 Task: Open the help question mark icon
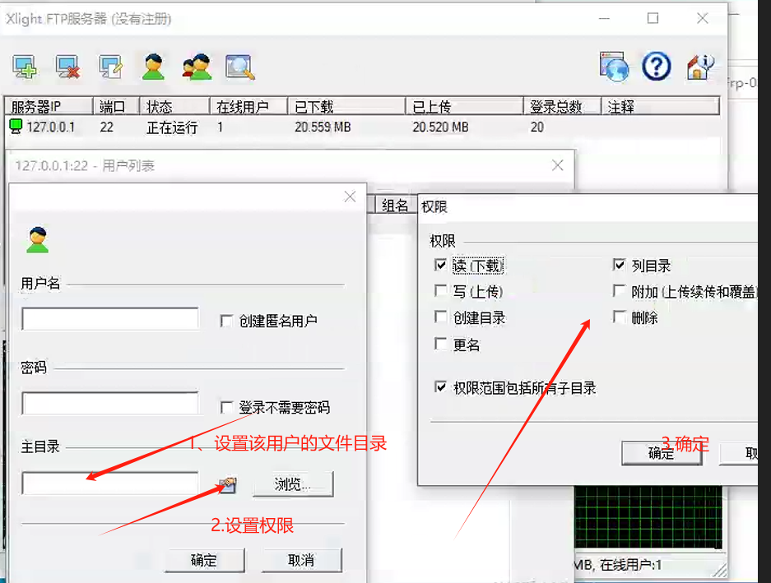pos(657,67)
